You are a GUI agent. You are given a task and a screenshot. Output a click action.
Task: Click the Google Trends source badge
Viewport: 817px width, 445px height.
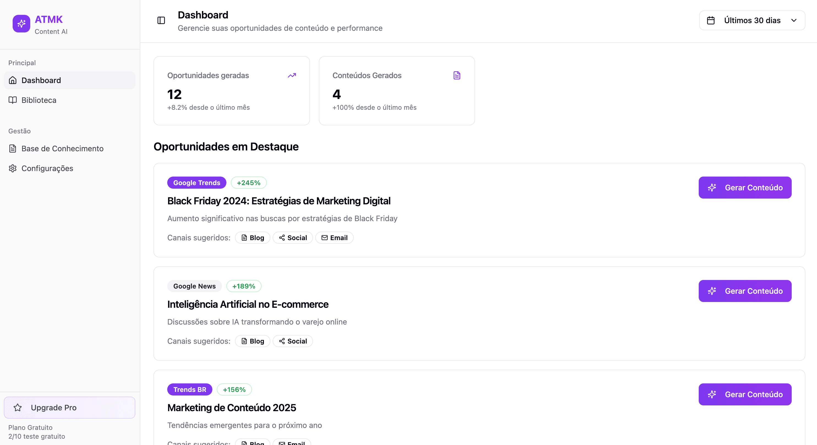197,183
